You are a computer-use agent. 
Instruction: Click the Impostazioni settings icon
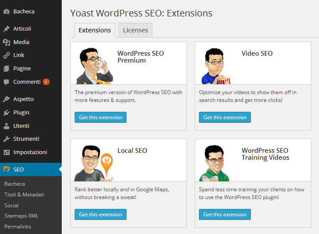coord(6,152)
